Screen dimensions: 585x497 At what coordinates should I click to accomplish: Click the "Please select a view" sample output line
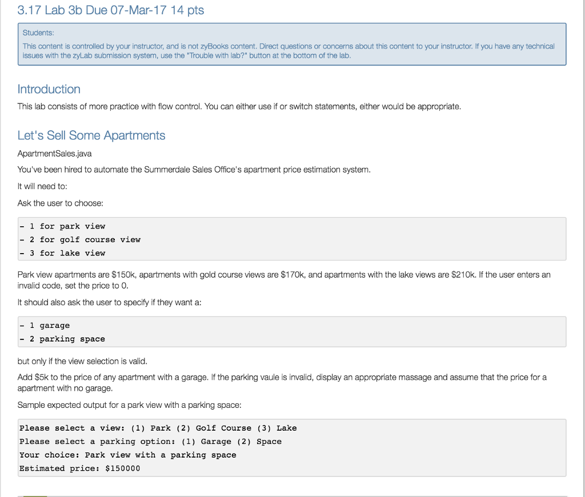coord(158,428)
